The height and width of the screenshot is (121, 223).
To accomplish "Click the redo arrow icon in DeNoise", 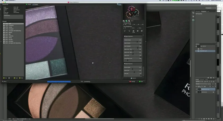I will click(x=129, y=31).
